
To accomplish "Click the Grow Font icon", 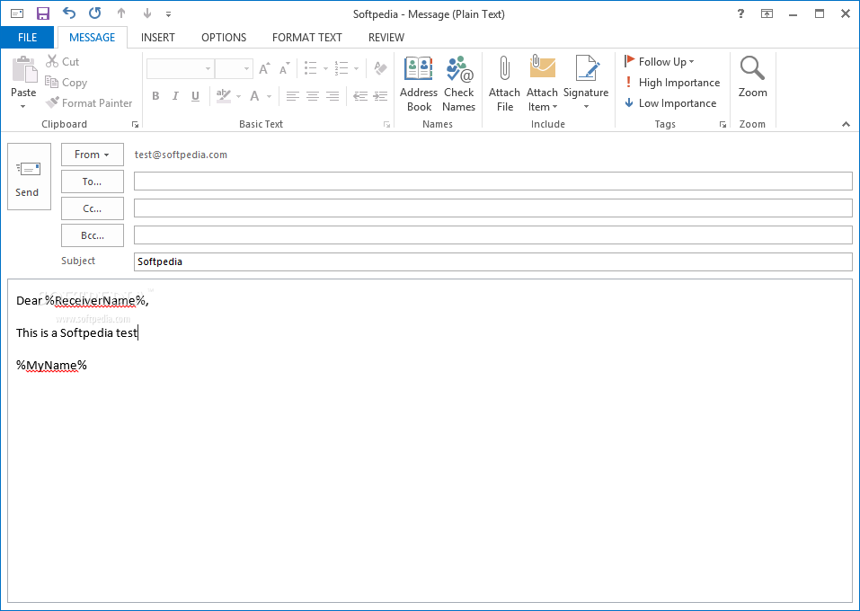I will coord(264,68).
